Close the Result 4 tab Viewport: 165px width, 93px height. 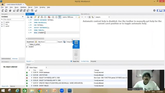tap(33, 61)
